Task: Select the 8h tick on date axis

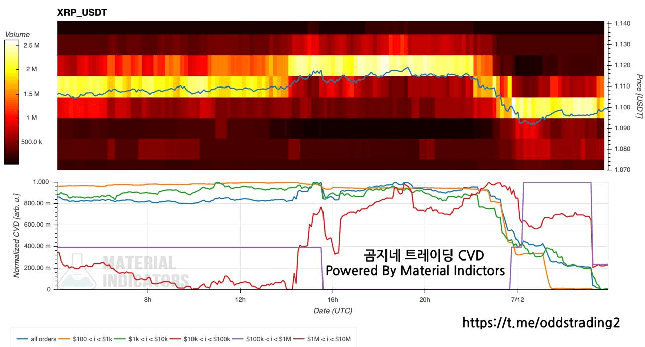Action: tap(148, 300)
